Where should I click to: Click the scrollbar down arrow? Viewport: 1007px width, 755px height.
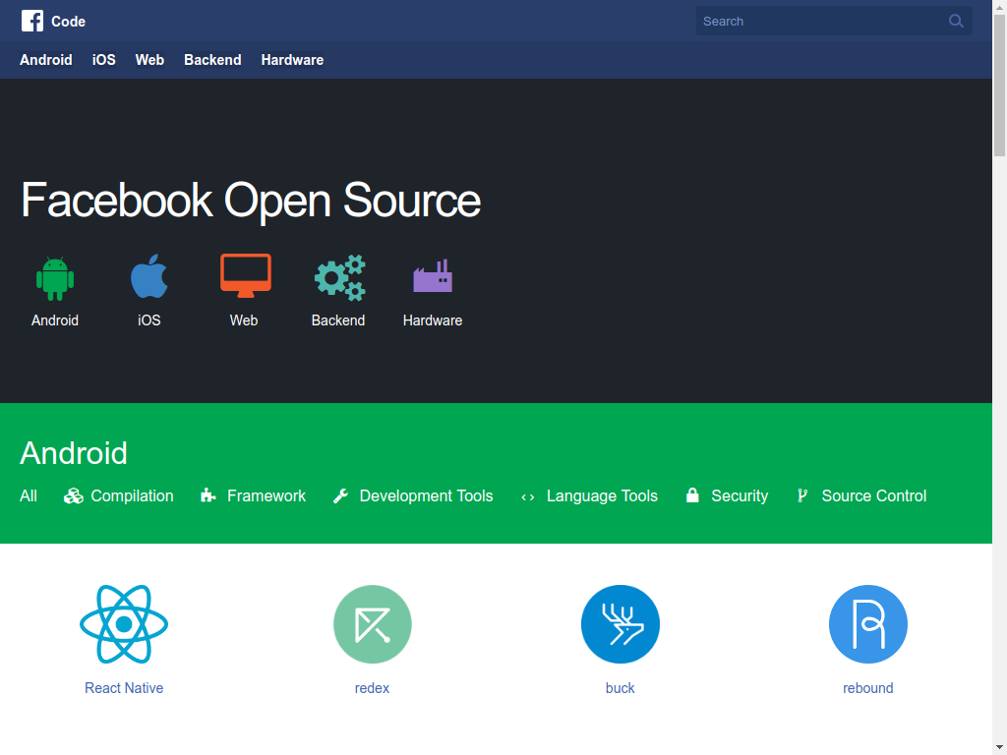(x=999, y=748)
